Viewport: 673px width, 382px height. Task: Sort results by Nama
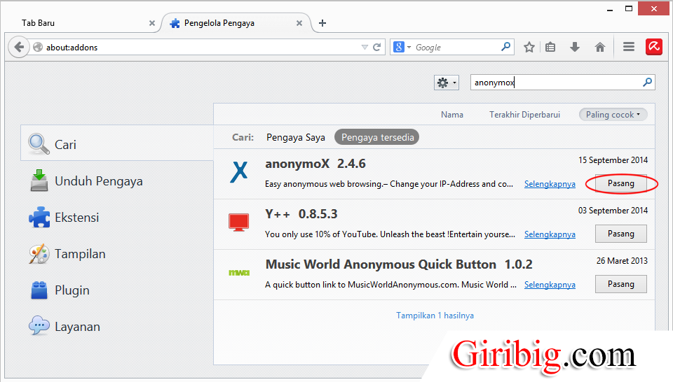452,115
